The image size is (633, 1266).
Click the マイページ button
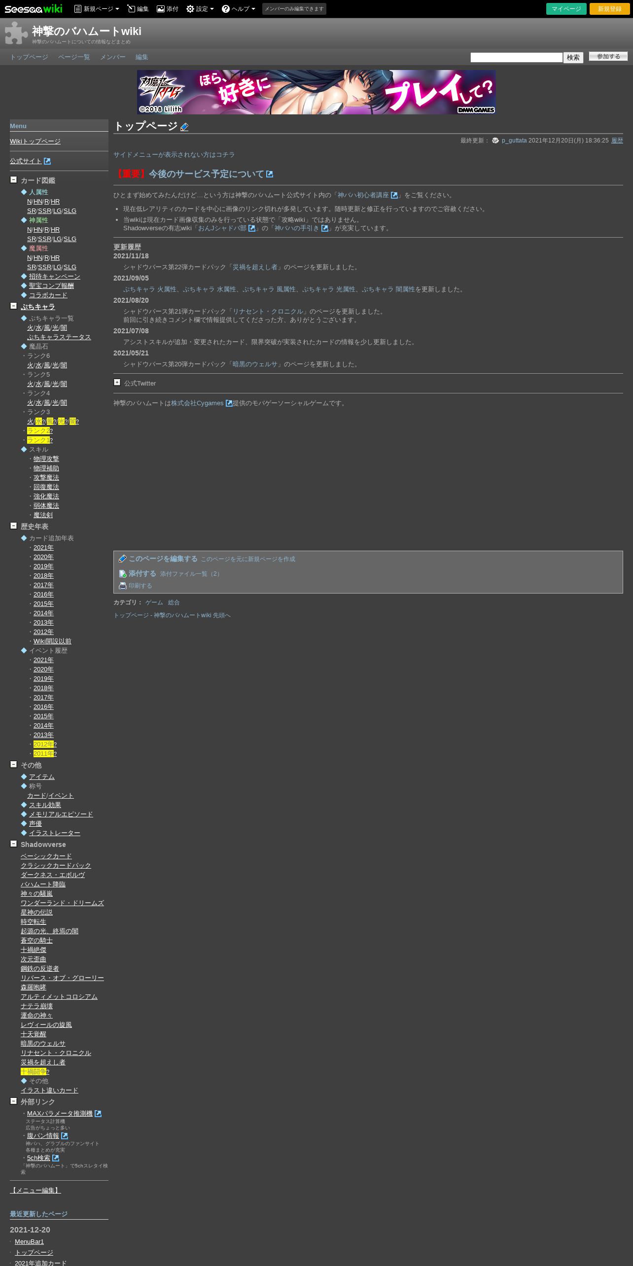point(566,9)
